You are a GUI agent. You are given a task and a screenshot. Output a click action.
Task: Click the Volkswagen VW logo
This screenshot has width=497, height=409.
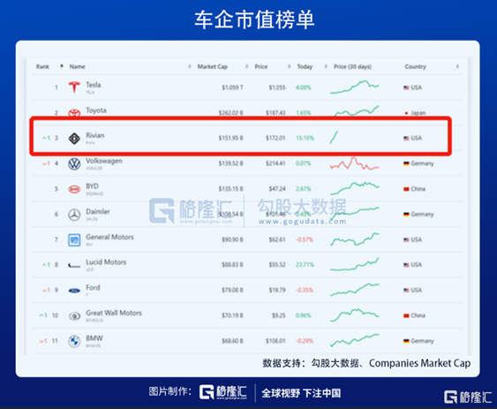[74, 163]
